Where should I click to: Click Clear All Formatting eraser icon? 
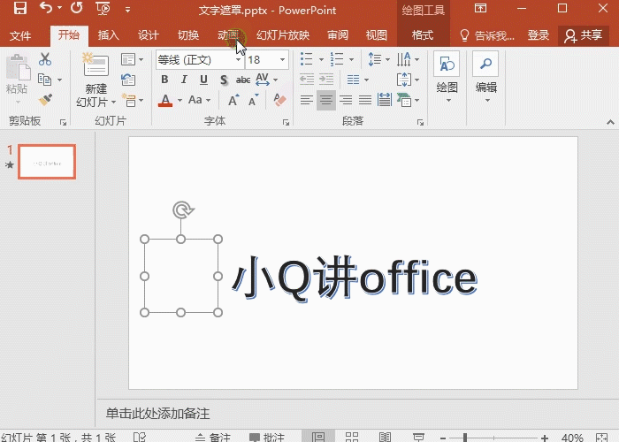point(279,100)
